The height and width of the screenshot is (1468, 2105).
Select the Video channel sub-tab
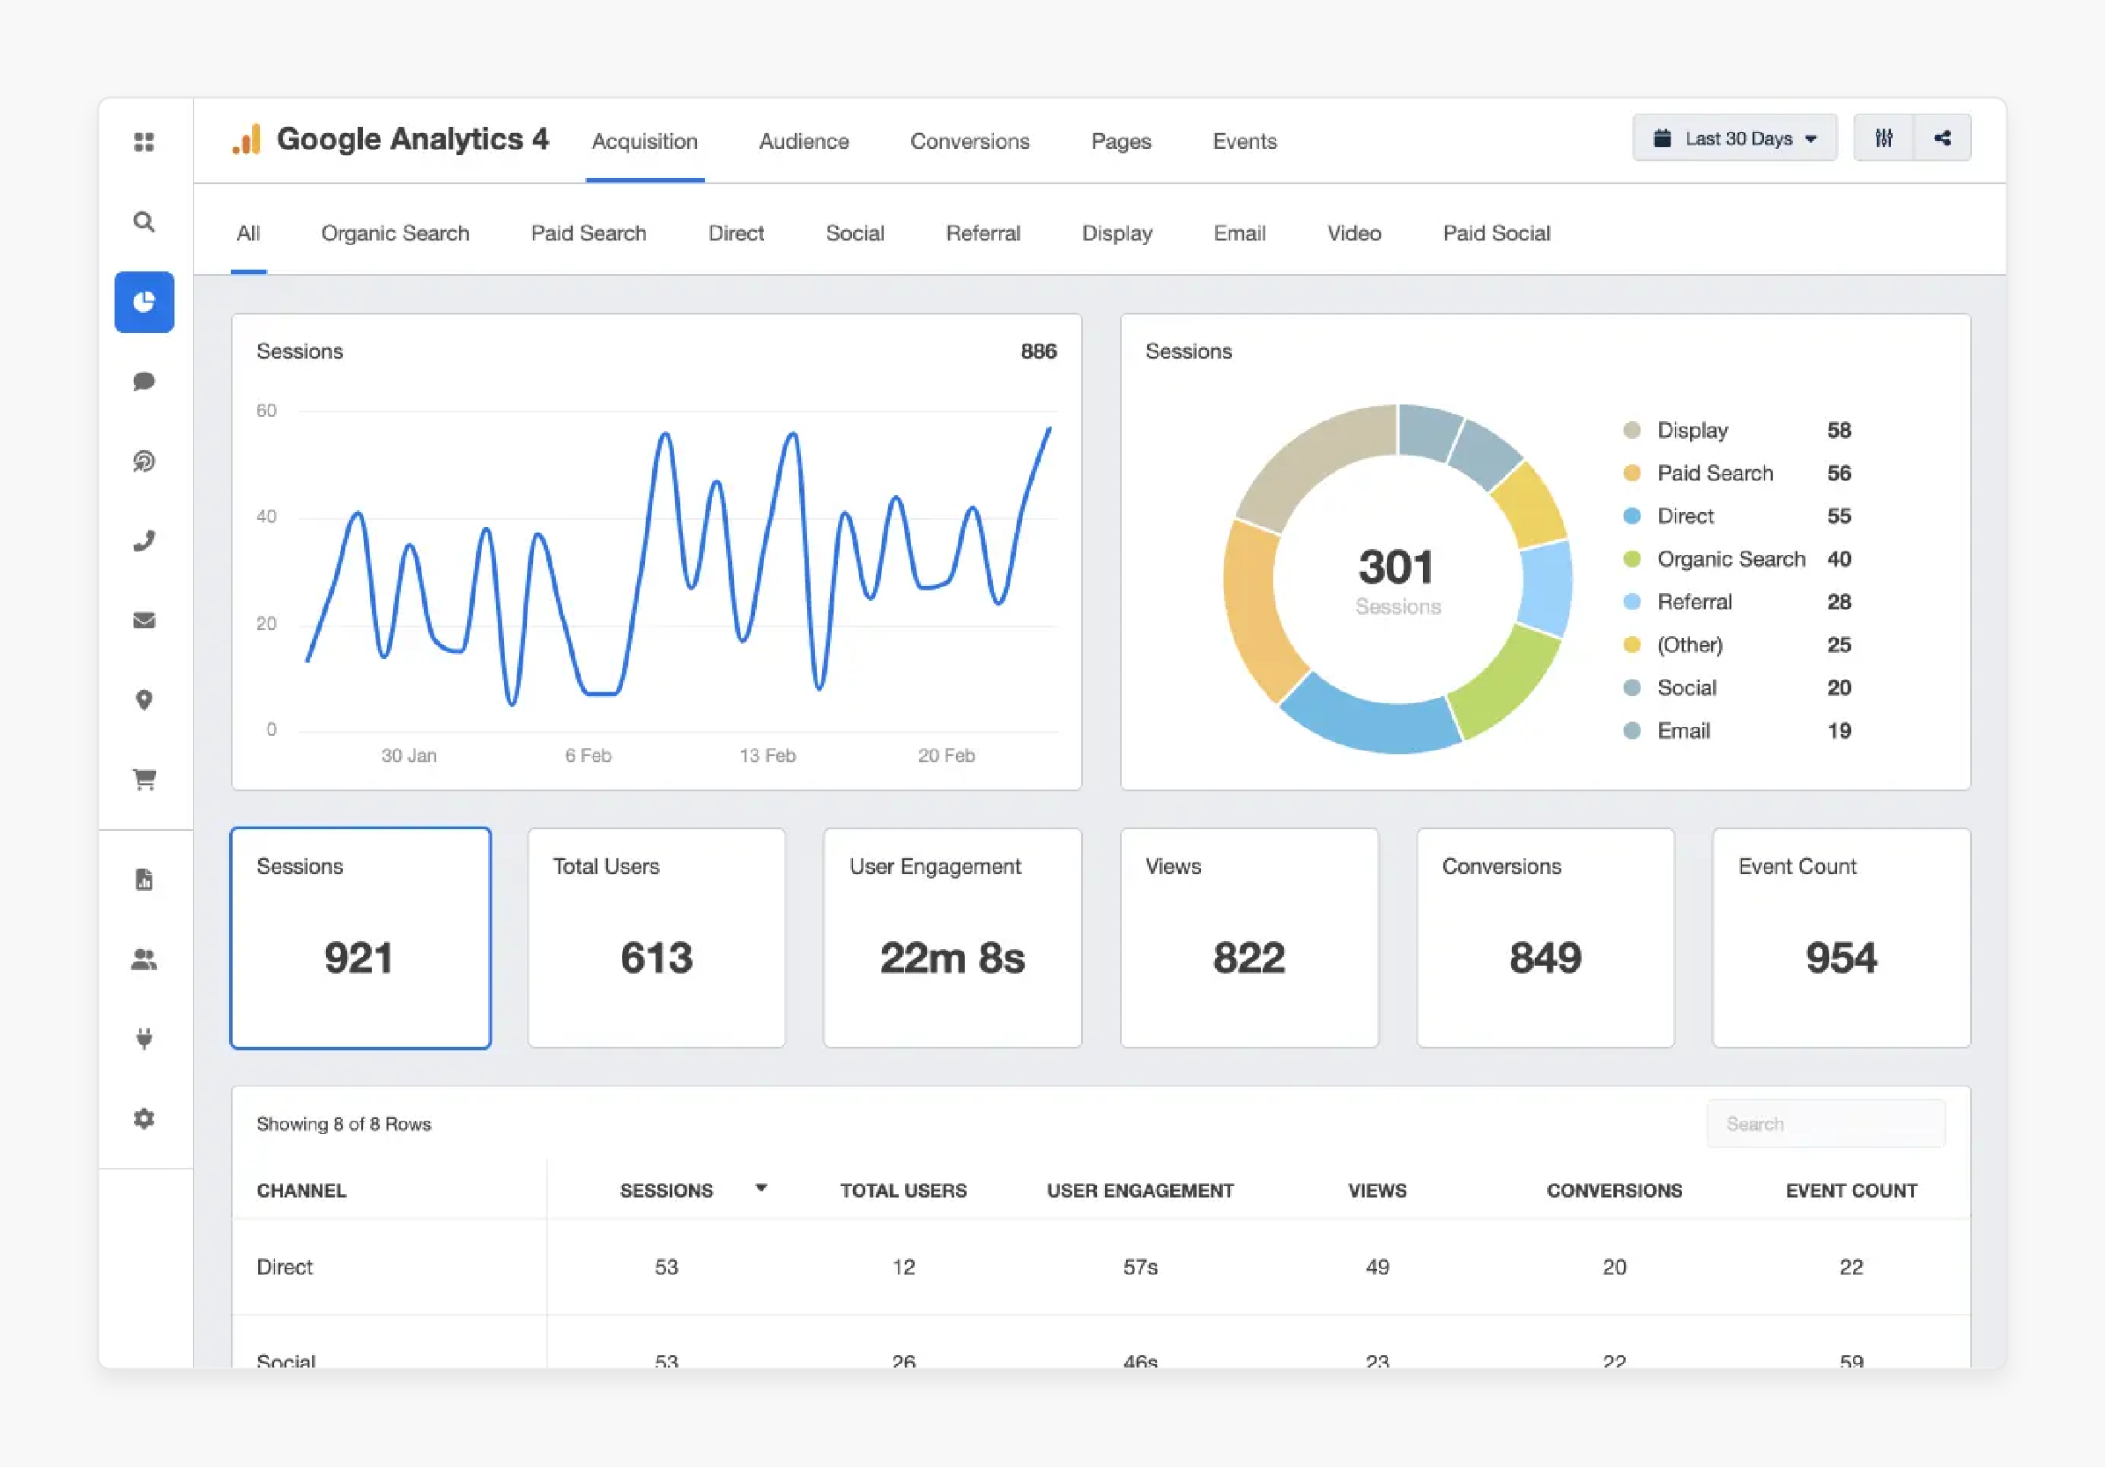pos(1354,233)
